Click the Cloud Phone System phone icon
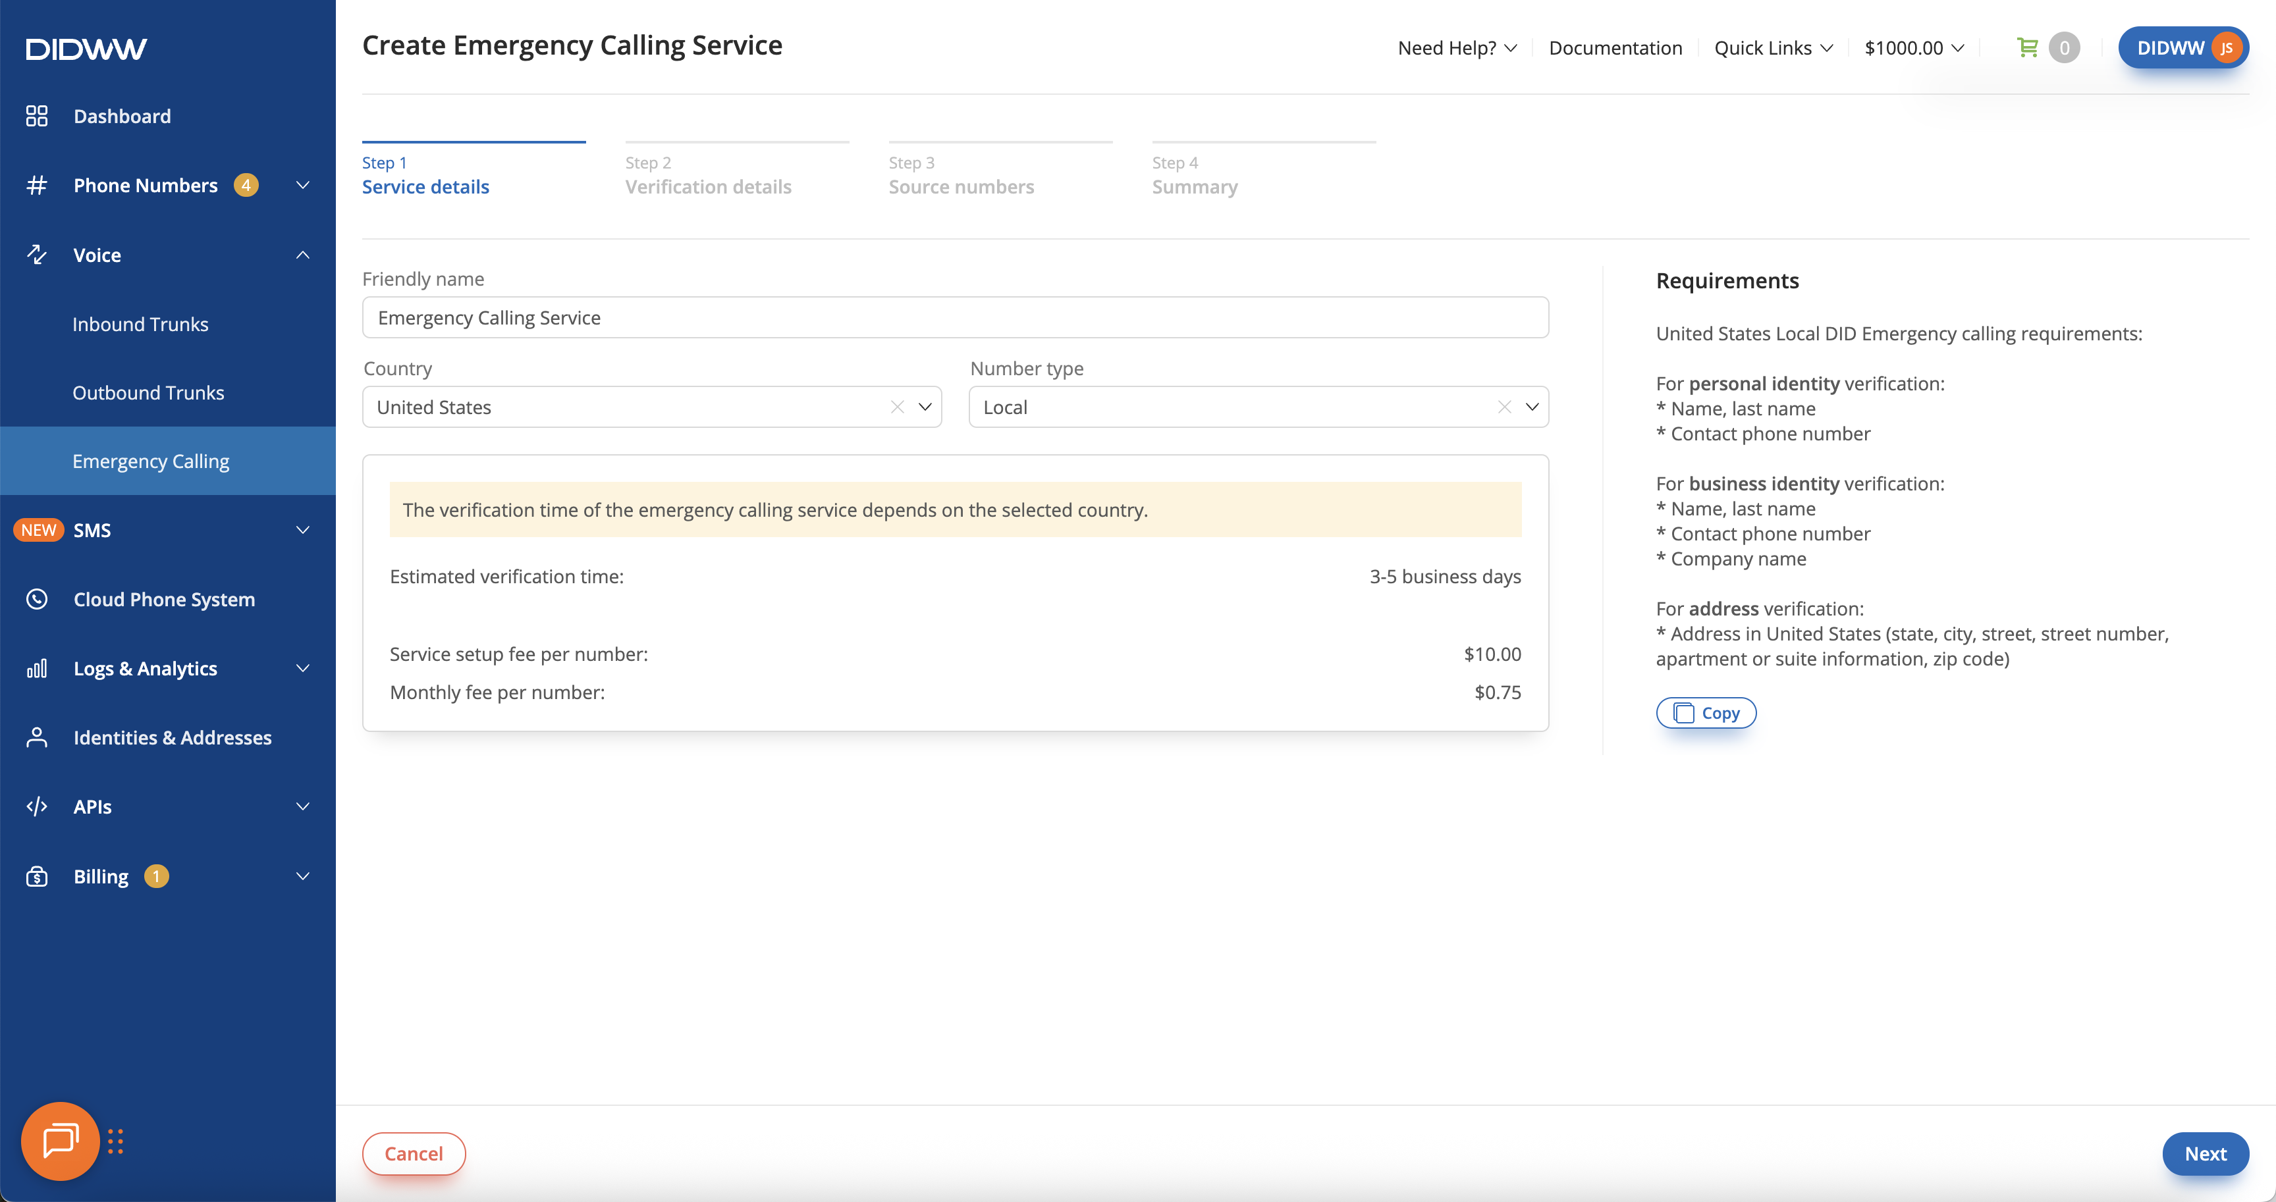The width and height of the screenshot is (2276, 1202). click(36, 599)
